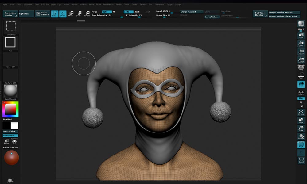Screen dimensions: 307x184
Task: Open the Transform menu
Action: (160, 4)
